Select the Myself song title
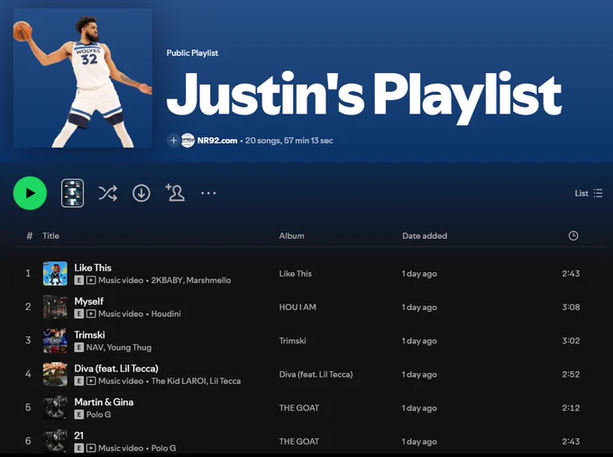Viewport: 613px width, 457px height. click(x=88, y=301)
